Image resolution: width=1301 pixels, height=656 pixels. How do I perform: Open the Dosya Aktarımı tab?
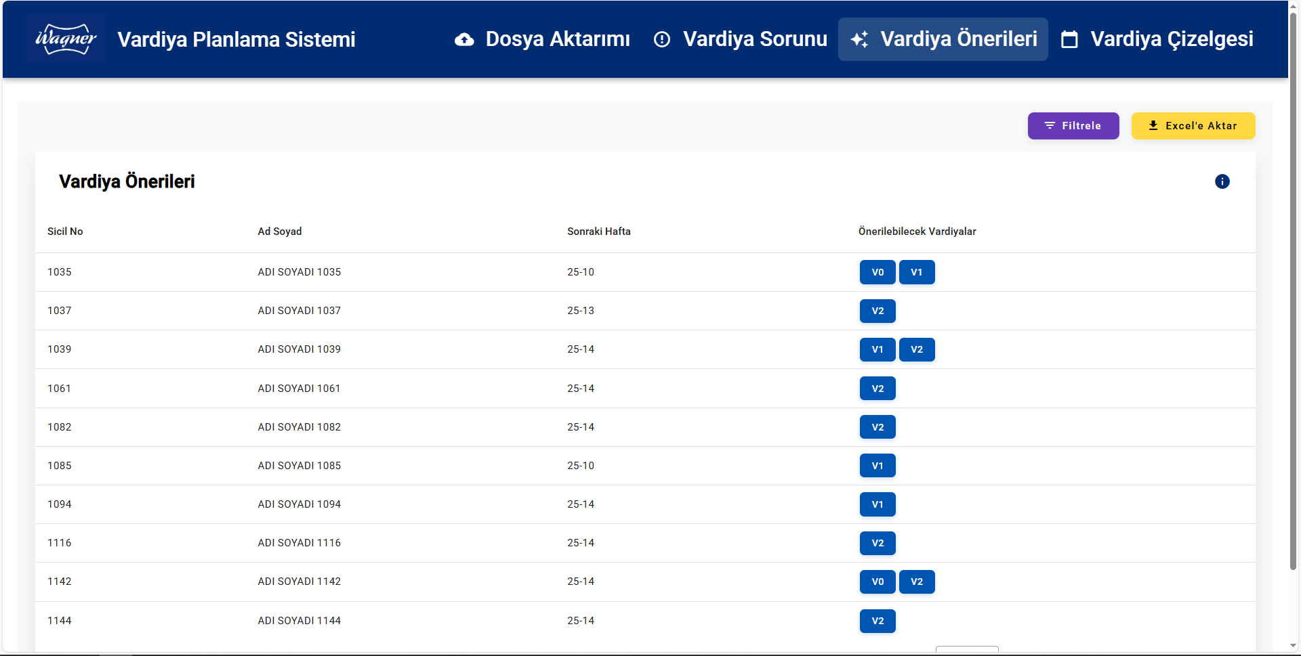tap(542, 39)
